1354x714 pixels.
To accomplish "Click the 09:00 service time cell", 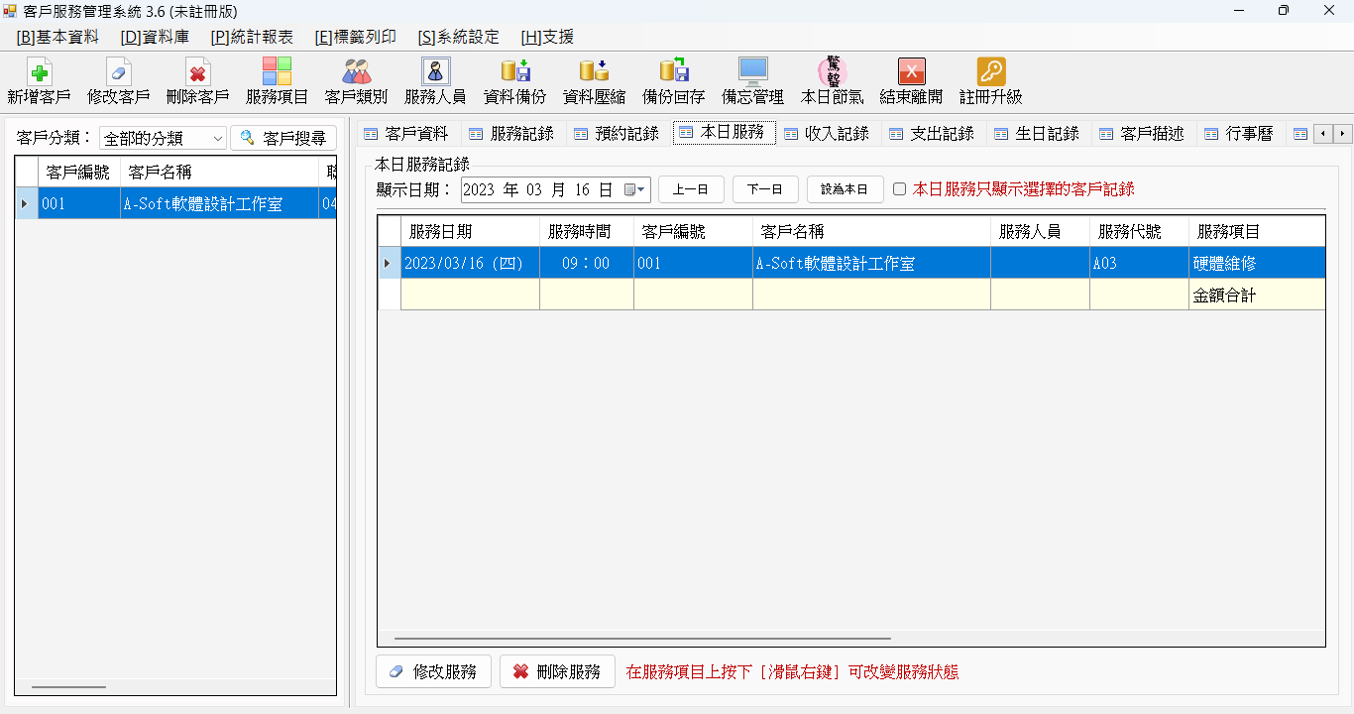I will [587, 263].
